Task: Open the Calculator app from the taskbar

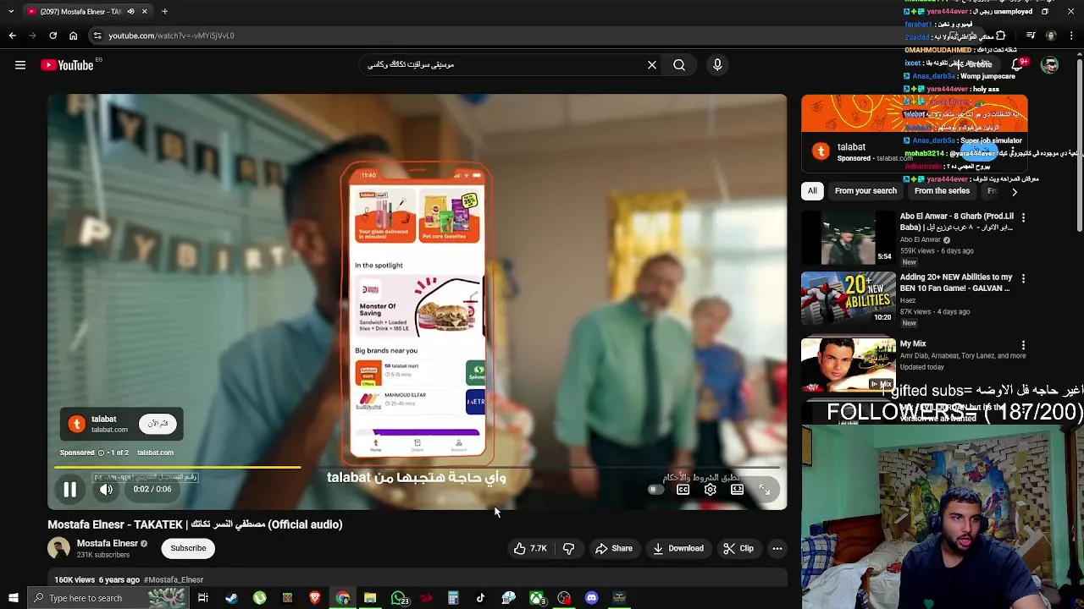Action: (x=453, y=598)
